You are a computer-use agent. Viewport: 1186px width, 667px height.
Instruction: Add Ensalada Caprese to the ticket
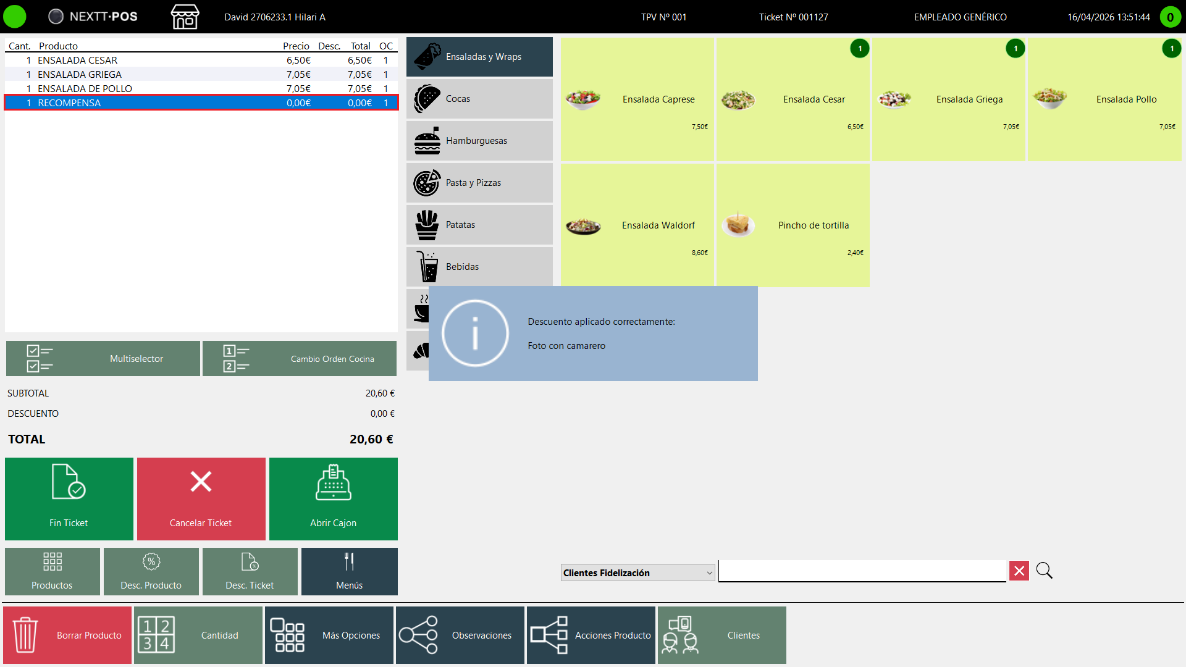[637, 99]
